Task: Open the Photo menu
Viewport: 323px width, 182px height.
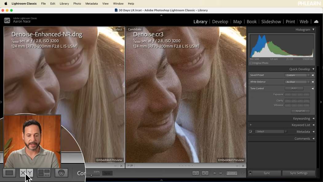Action: (x=77, y=3)
